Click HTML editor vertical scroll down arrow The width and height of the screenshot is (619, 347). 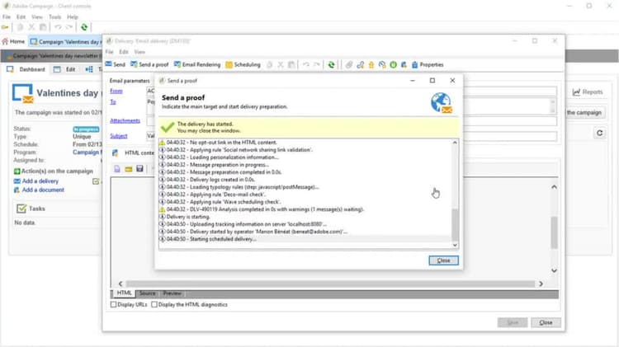click(x=555, y=270)
